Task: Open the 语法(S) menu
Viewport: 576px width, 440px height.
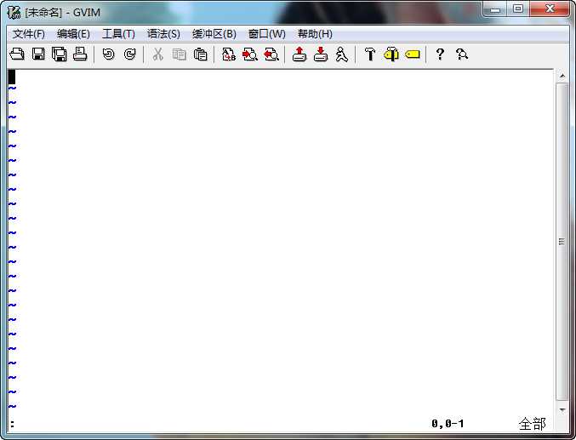Action: [163, 34]
